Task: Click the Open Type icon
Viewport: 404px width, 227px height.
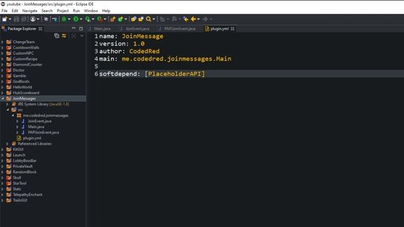Action: (133, 19)
